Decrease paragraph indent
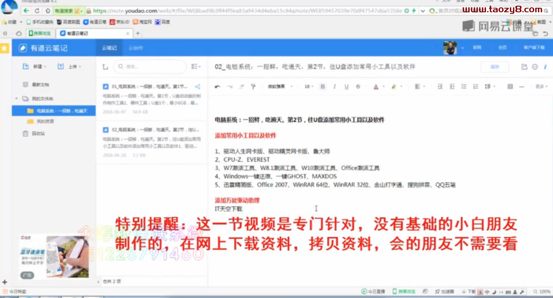This screenshot has width=553, height=298. pyautogui.click(x=452, y=87)
